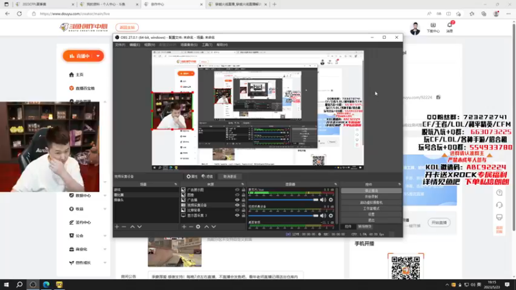This screenshot has width=516, height=290.
Task: Click the help question mark icon on right sidebar
Action: click(499, 193)
